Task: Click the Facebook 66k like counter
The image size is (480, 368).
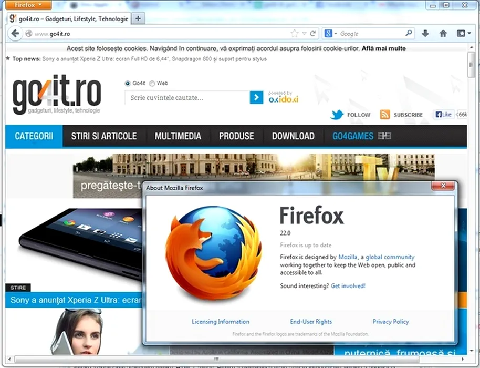Action: [x=462, y=115]
